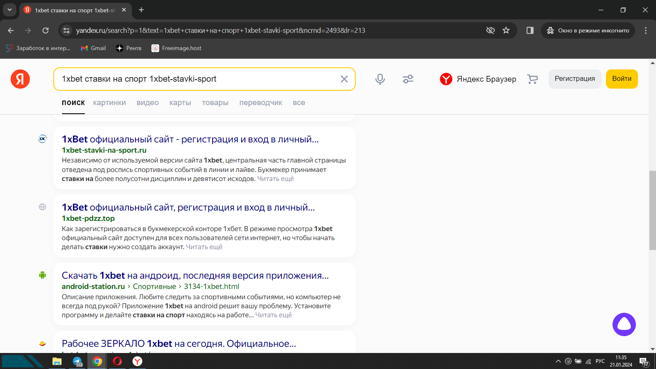Click the Войти login button
The image size is (656, 369).
click(x=622, y=79)
